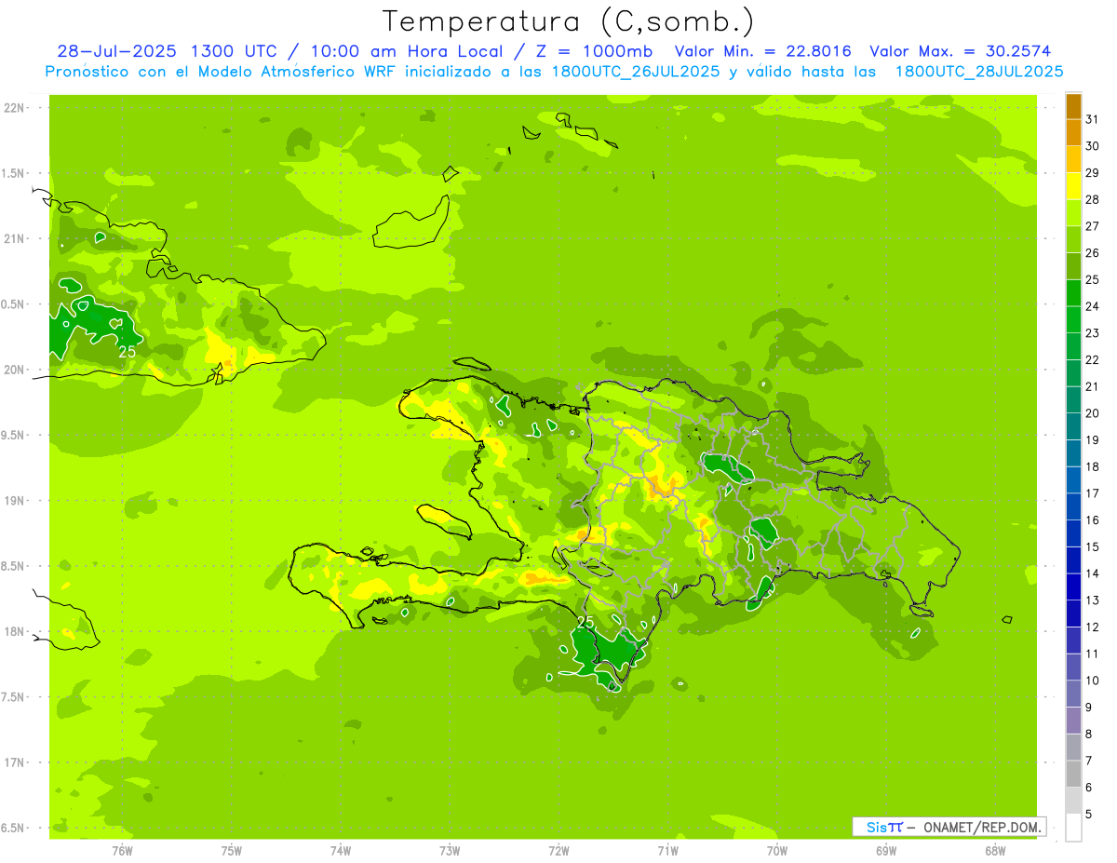The width and height of the screenshot is (1117, 863).
Task: Click the legend swatch between 27 and 28
Action: tap(1073, 213)
